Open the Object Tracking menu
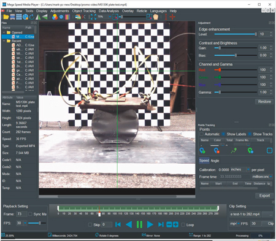 84,11
